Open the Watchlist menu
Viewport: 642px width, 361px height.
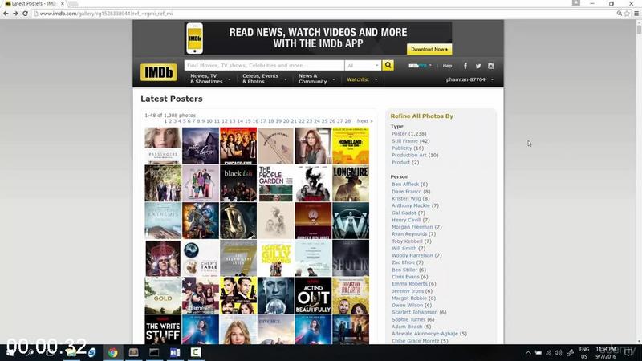[362, 79]
